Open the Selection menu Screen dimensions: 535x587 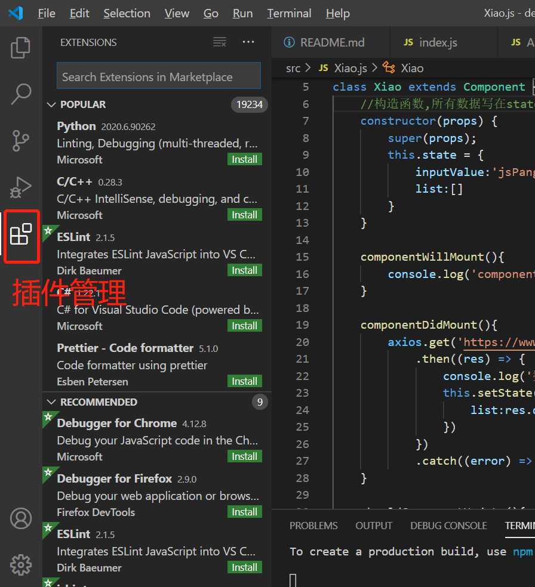pos(127,14)
